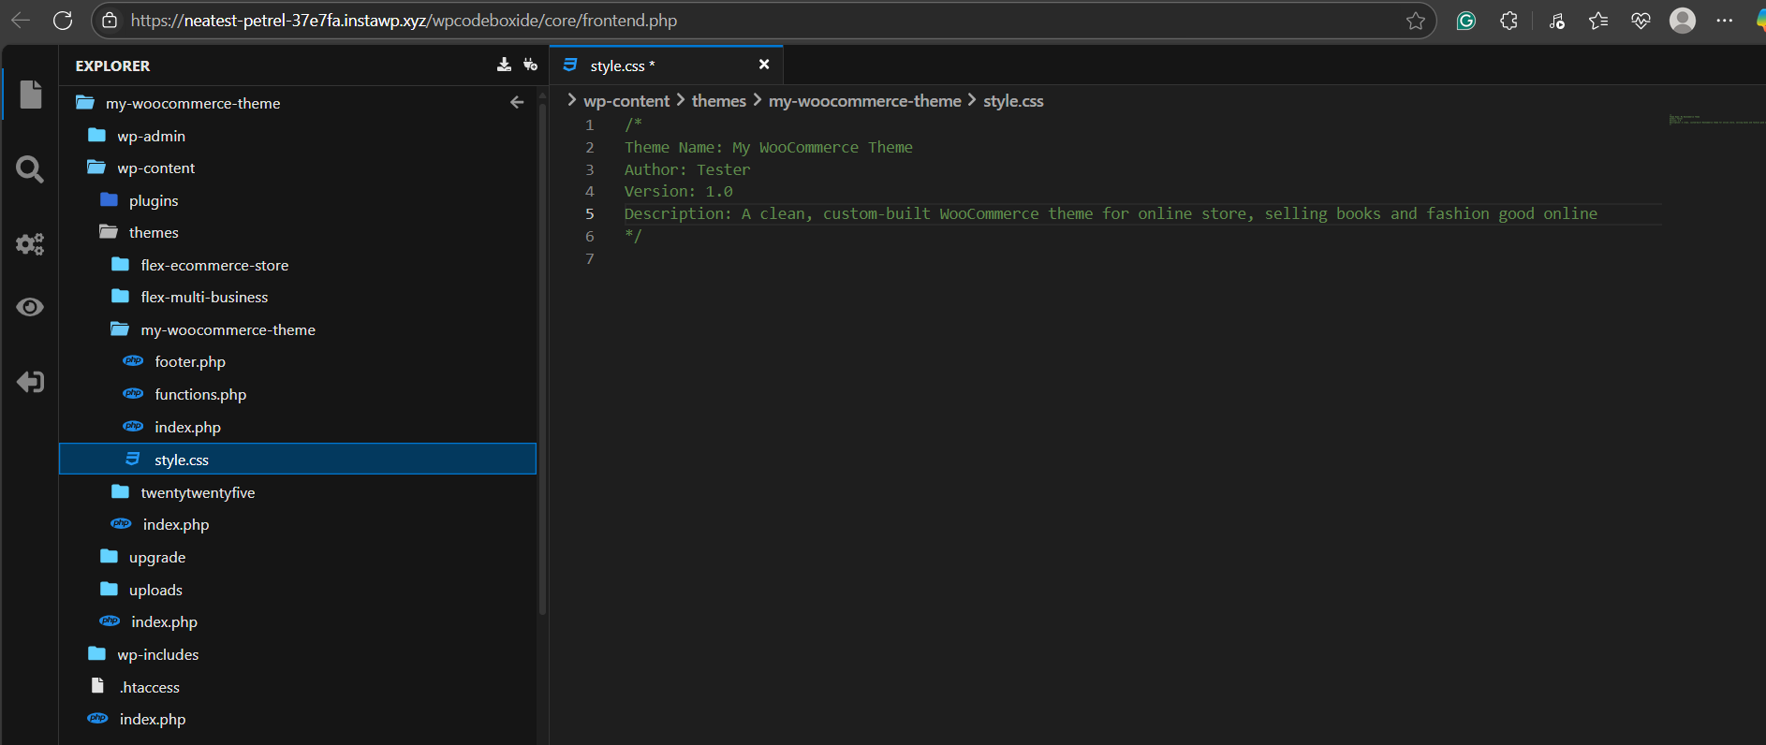This screenshot has width=1766, height=745.
Task: Open the heart-pulse browser essentials icon
Action: (1641, 21)
